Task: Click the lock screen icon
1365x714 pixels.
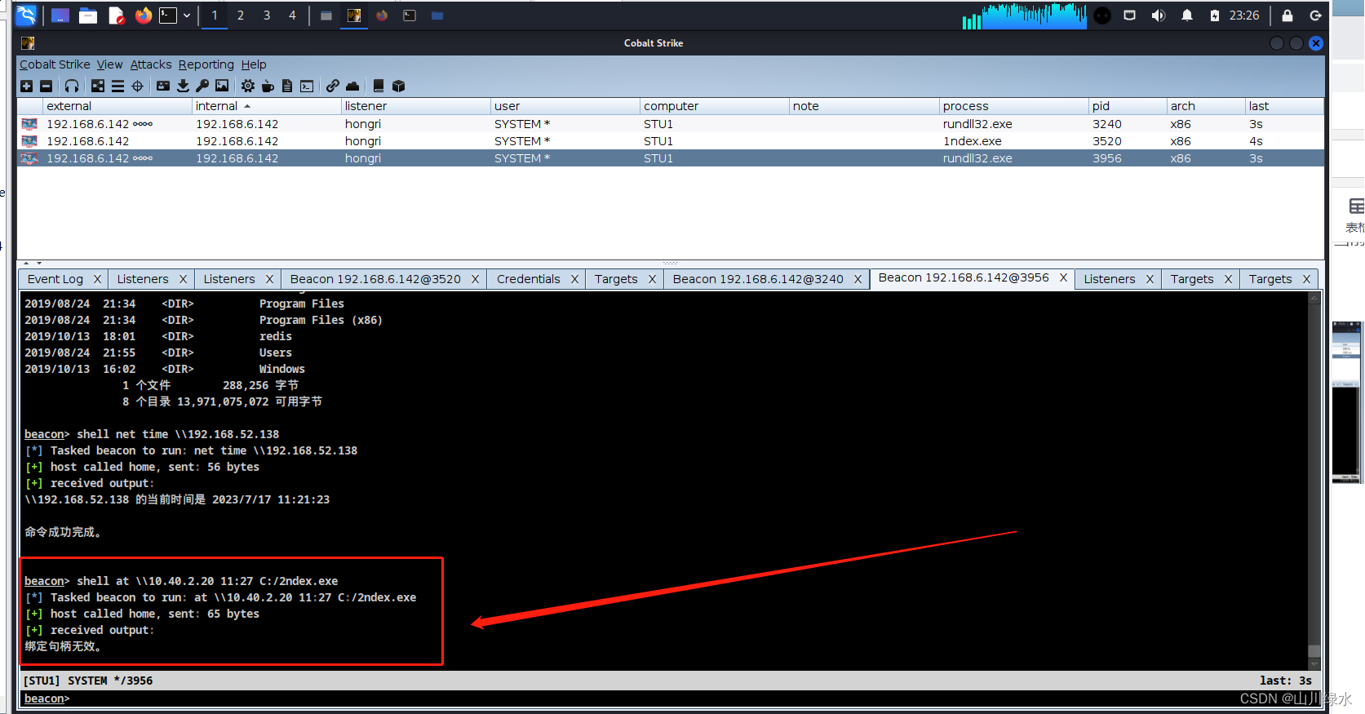Action: 1287,16
